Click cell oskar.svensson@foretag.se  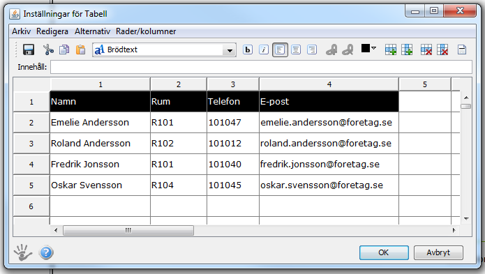[329, 185]
